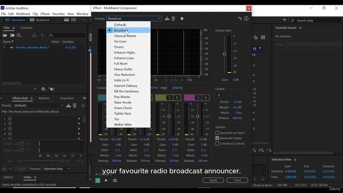Delete the effects rack preset
Viewport: 343px width, 193px height.
coord(74,106)
